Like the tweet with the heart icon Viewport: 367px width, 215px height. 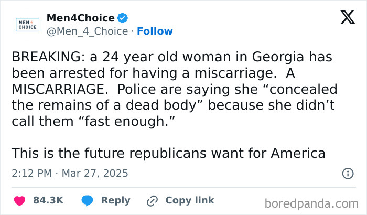click(20, 200)
